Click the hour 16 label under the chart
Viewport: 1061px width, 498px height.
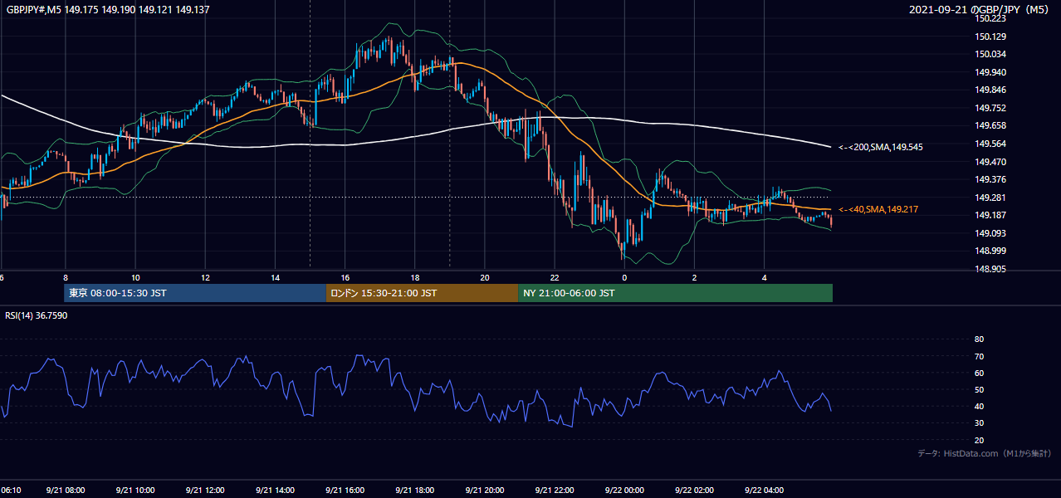pyautogui.click(x=345, y=278)
